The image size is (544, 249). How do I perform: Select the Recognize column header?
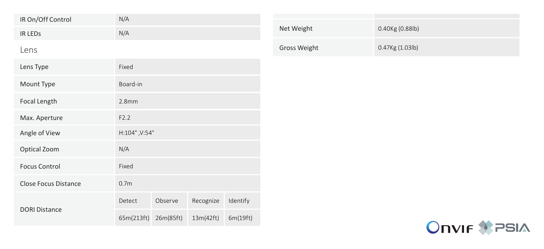coord(206,201)
